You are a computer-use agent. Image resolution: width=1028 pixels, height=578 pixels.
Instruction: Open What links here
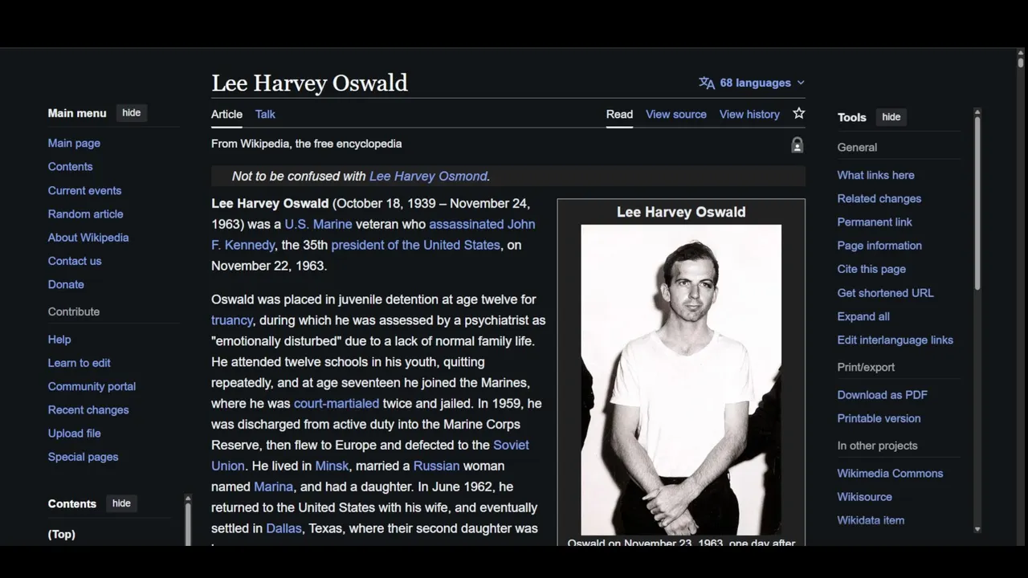point(875,175)
